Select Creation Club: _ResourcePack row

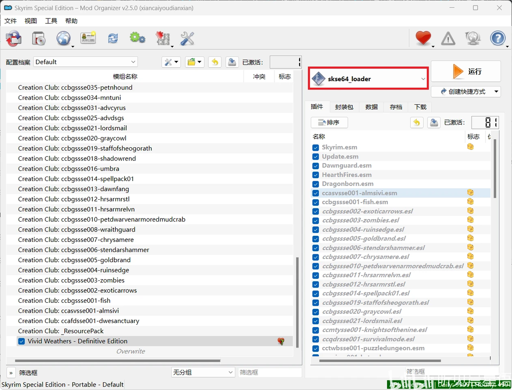pyautogui.click(x=149, y=331)
